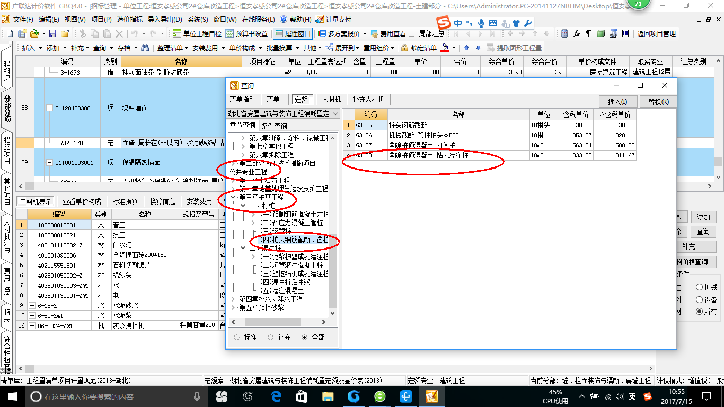
Task: Collapse the 第三章桩基工程 tree node
Action: point(234,197)
